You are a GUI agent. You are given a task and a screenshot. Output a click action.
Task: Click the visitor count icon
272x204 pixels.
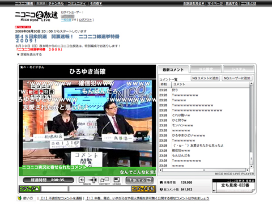(161, 182)
